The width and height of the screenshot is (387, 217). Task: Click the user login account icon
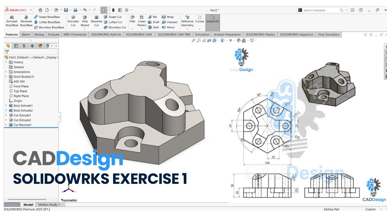(353, 10)
